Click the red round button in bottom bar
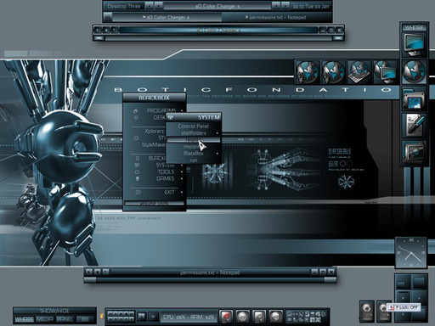The image size is (435, 326). [x=226, y=316]
